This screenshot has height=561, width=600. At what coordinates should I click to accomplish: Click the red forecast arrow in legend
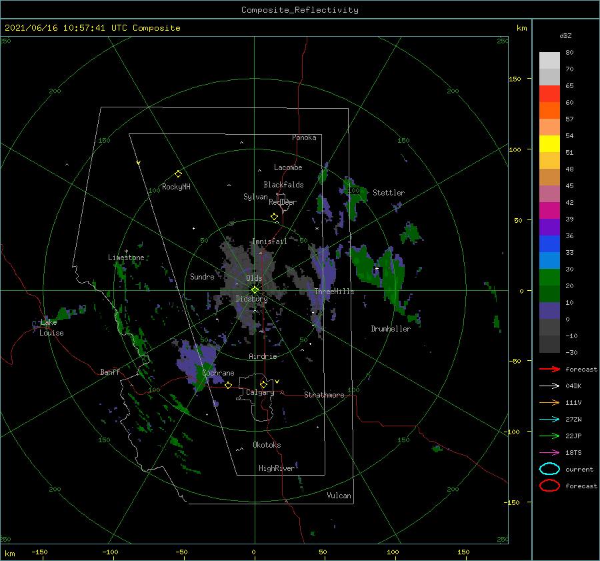click(x=549, y=369)
